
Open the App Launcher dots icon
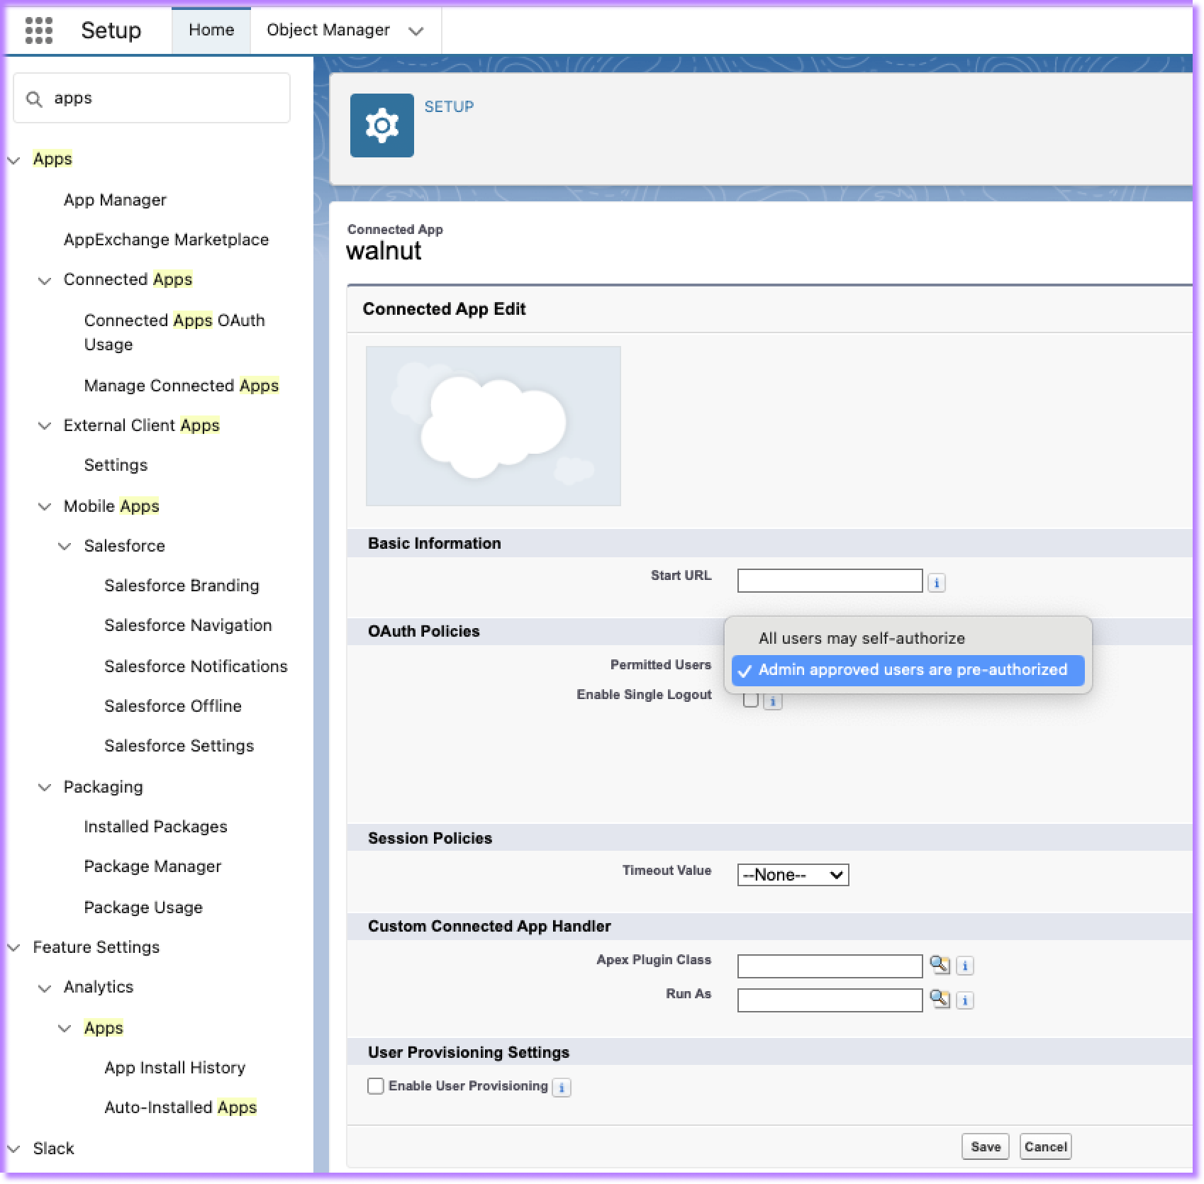38,30
